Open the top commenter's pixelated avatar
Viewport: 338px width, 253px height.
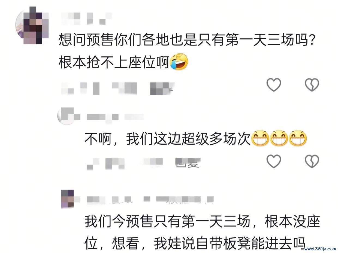click(32, 26)
